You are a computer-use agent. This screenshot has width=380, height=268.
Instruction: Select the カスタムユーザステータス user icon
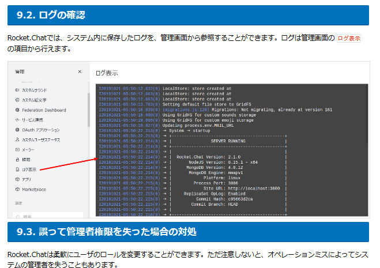click(x=17, y=139)
